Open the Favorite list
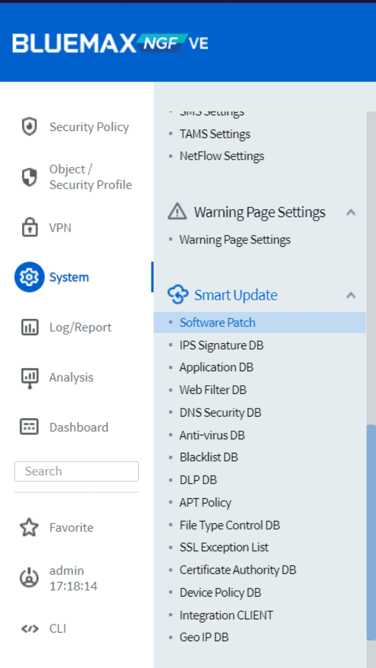Viewport: 376px width, 668px height. 71,527
